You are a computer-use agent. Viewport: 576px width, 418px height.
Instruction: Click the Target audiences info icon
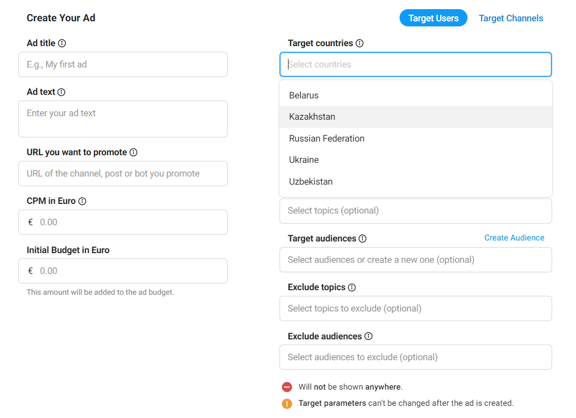point(362,238)
